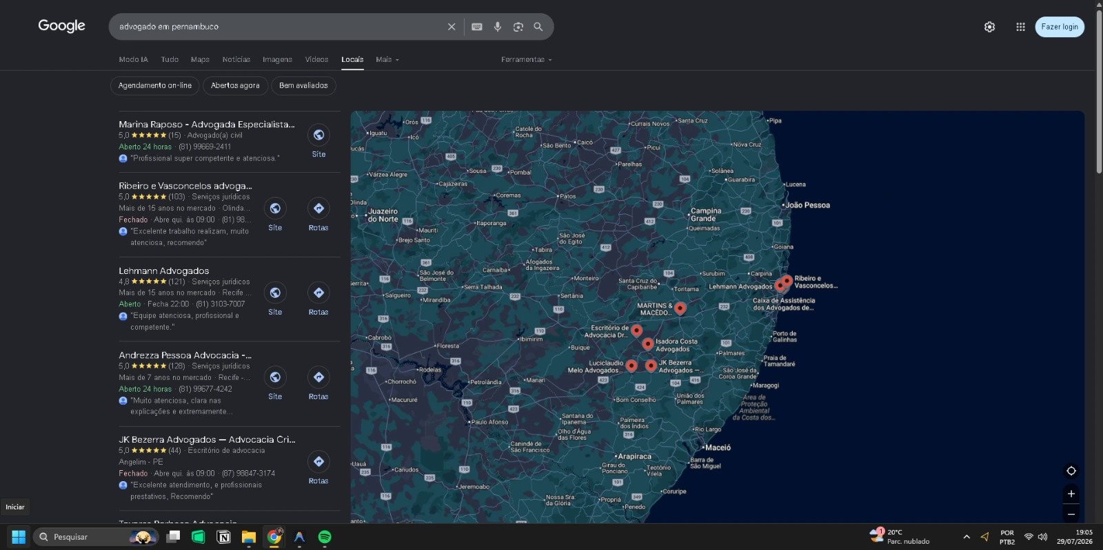Show hidden system tray icons
The width and height of the screenshot is (1103, 550).
coord(967,537)
